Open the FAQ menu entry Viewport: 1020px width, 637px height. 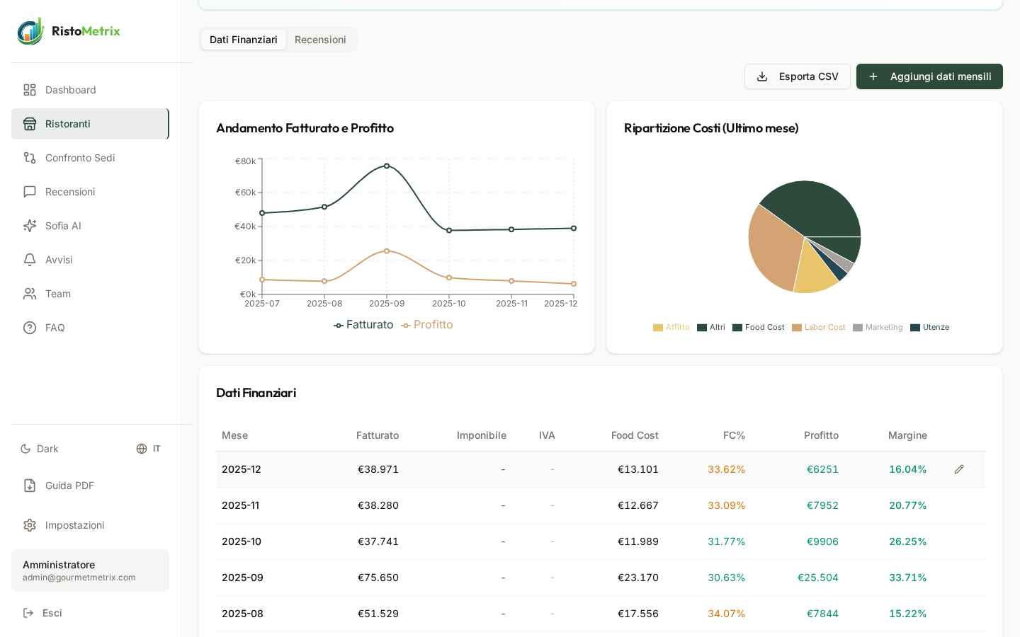point(90,328)
